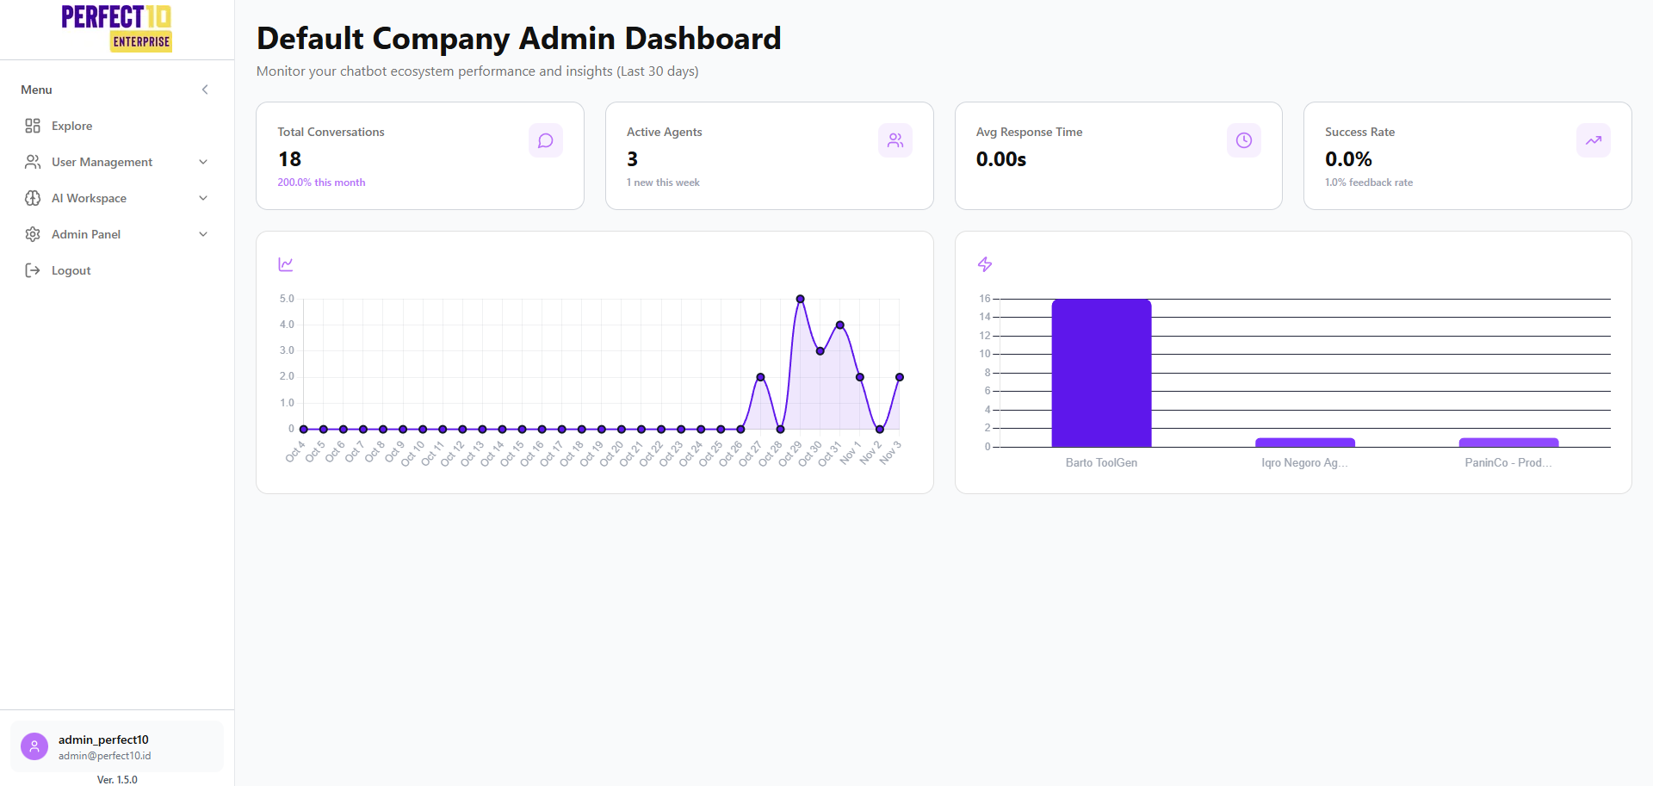The image size is (1653, 786).
Task: Click the Default Company Admin Dashboard heading
Action: 519,39
